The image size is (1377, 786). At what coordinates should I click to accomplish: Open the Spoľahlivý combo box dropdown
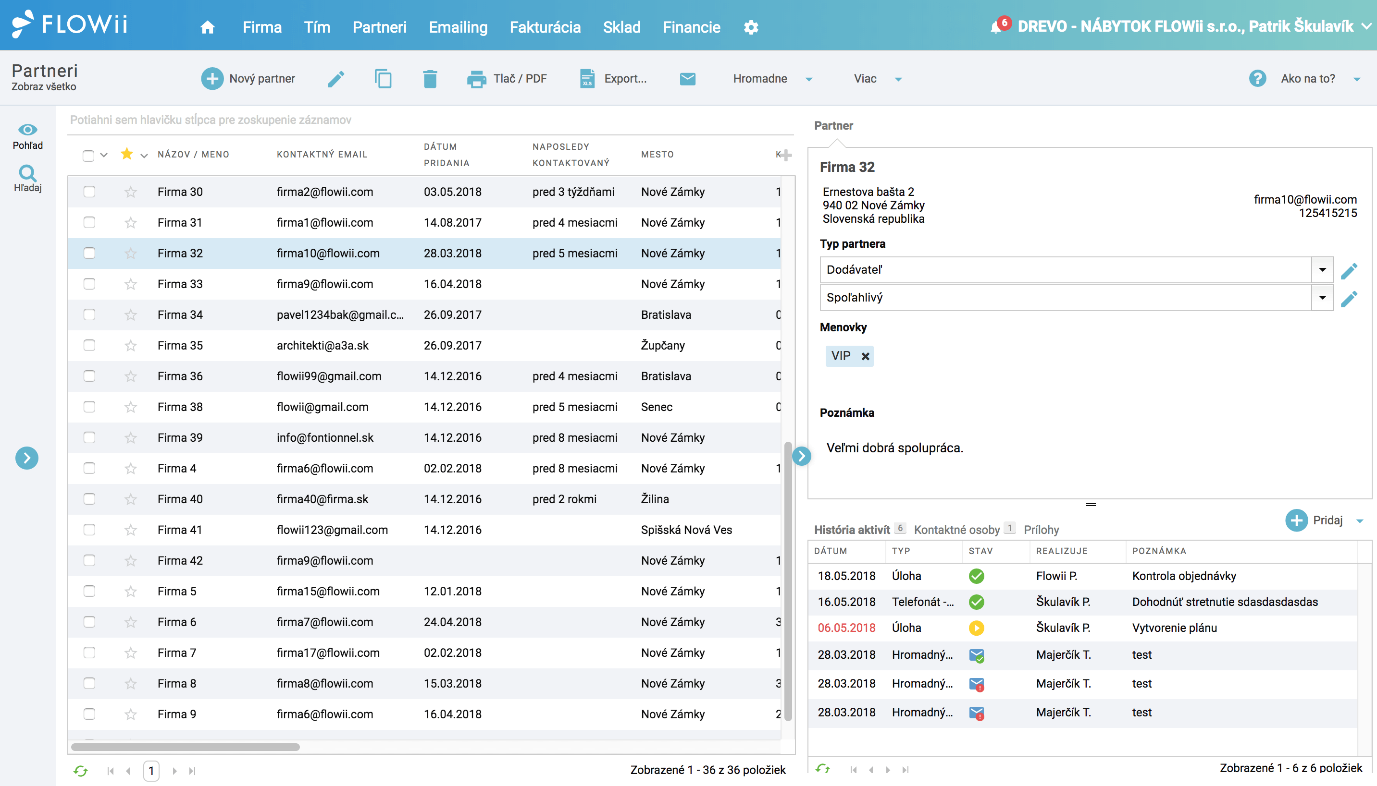[1322, 297]
